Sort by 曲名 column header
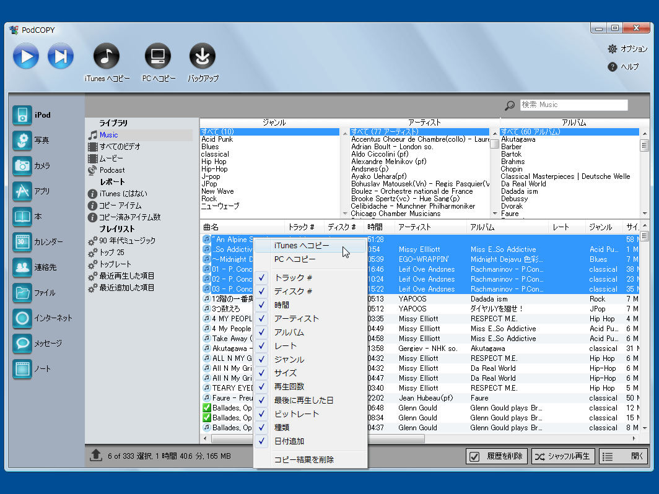 point(243,227)
